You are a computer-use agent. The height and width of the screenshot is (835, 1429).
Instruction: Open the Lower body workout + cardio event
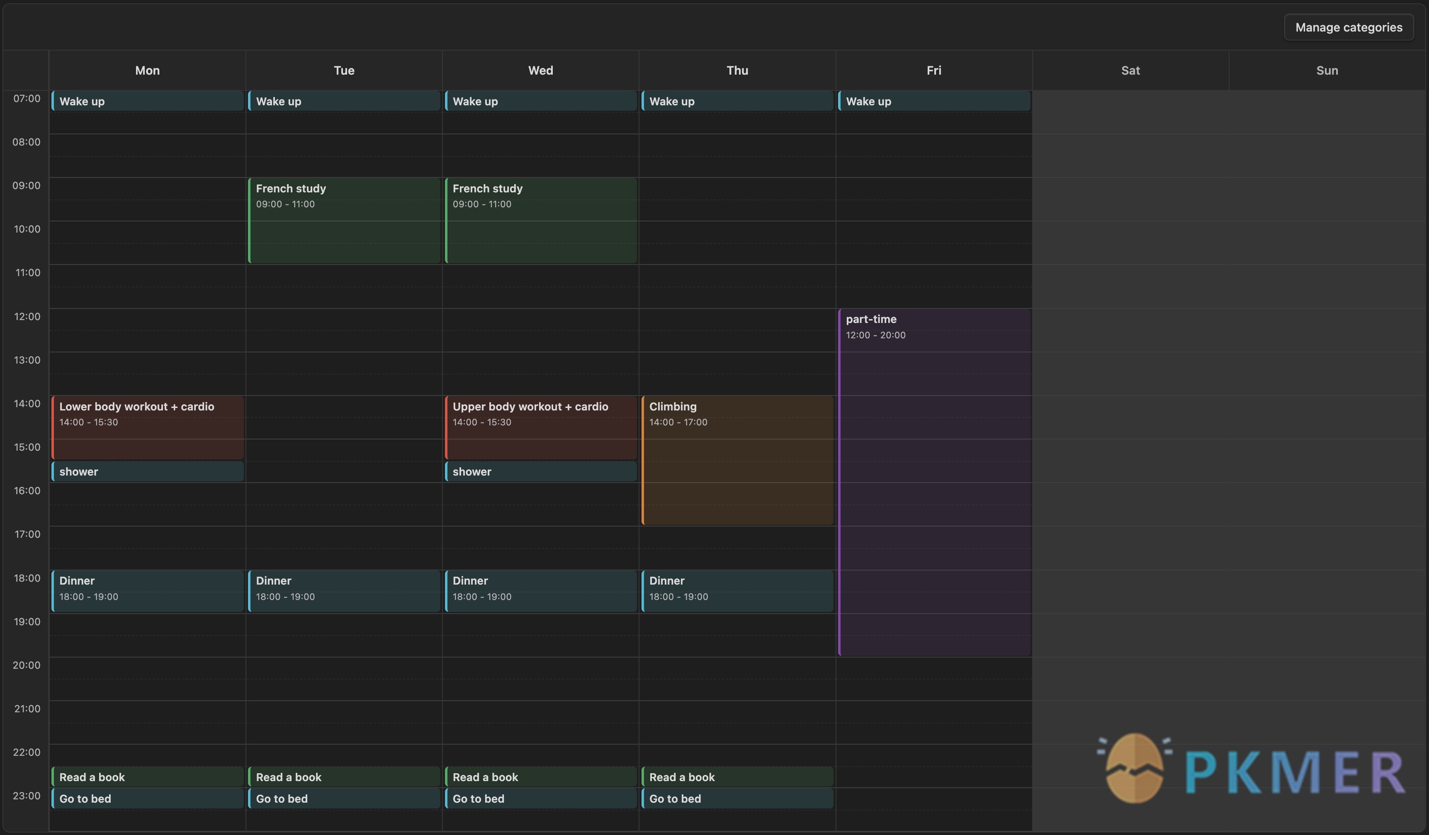coord(148,427)
